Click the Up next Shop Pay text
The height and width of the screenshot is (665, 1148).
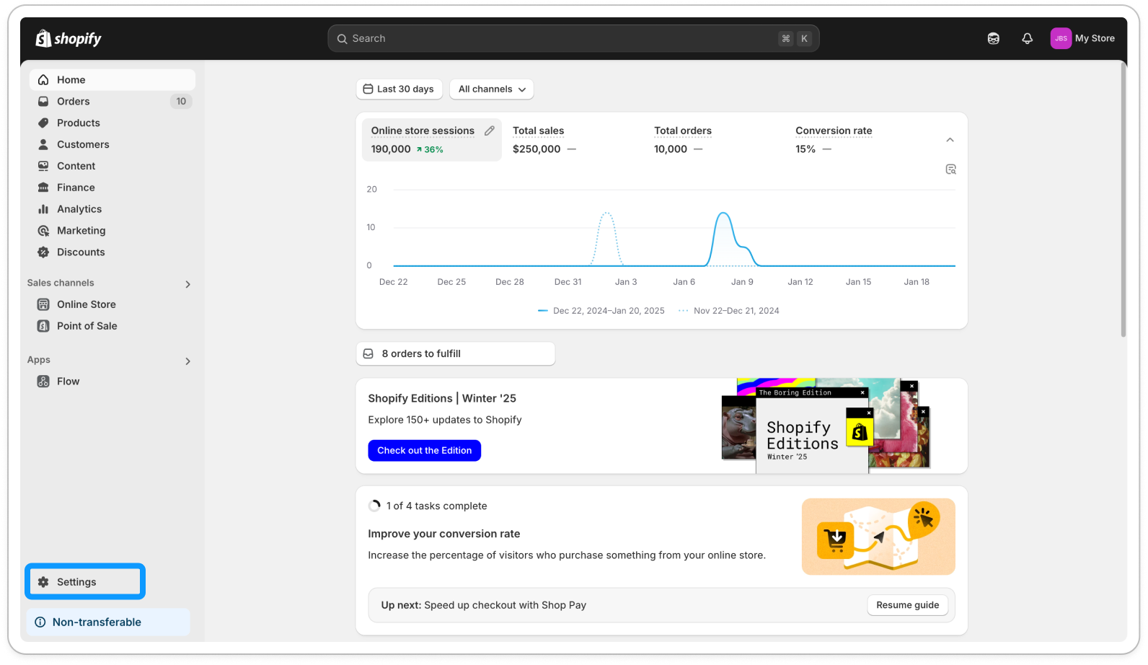[483, 605]
